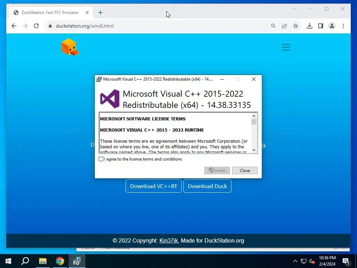Click Download Duck button
357x268 pixels.
[207, 186]
